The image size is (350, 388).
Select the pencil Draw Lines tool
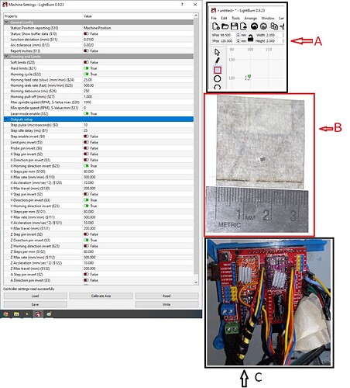[x=218, y=61]
